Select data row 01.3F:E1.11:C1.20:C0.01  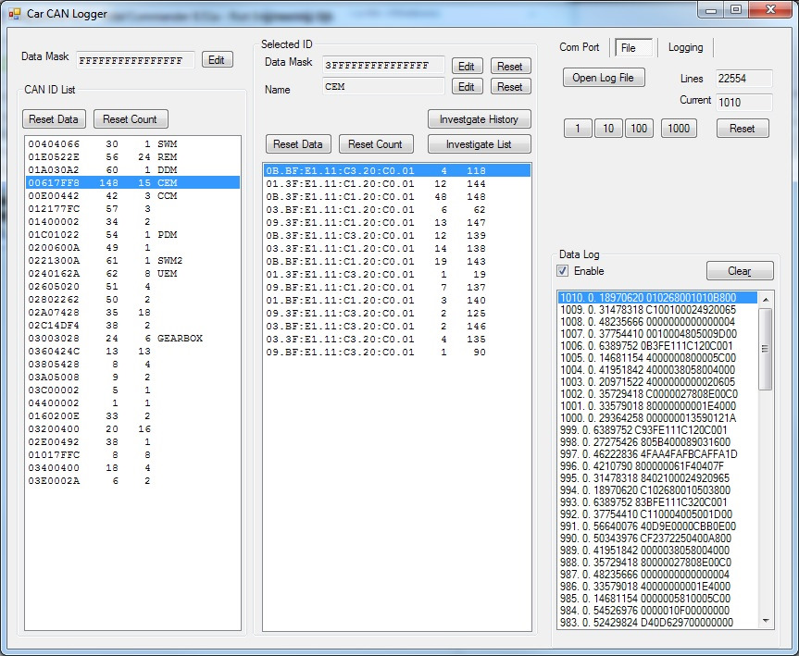click(x=397, y=184)
